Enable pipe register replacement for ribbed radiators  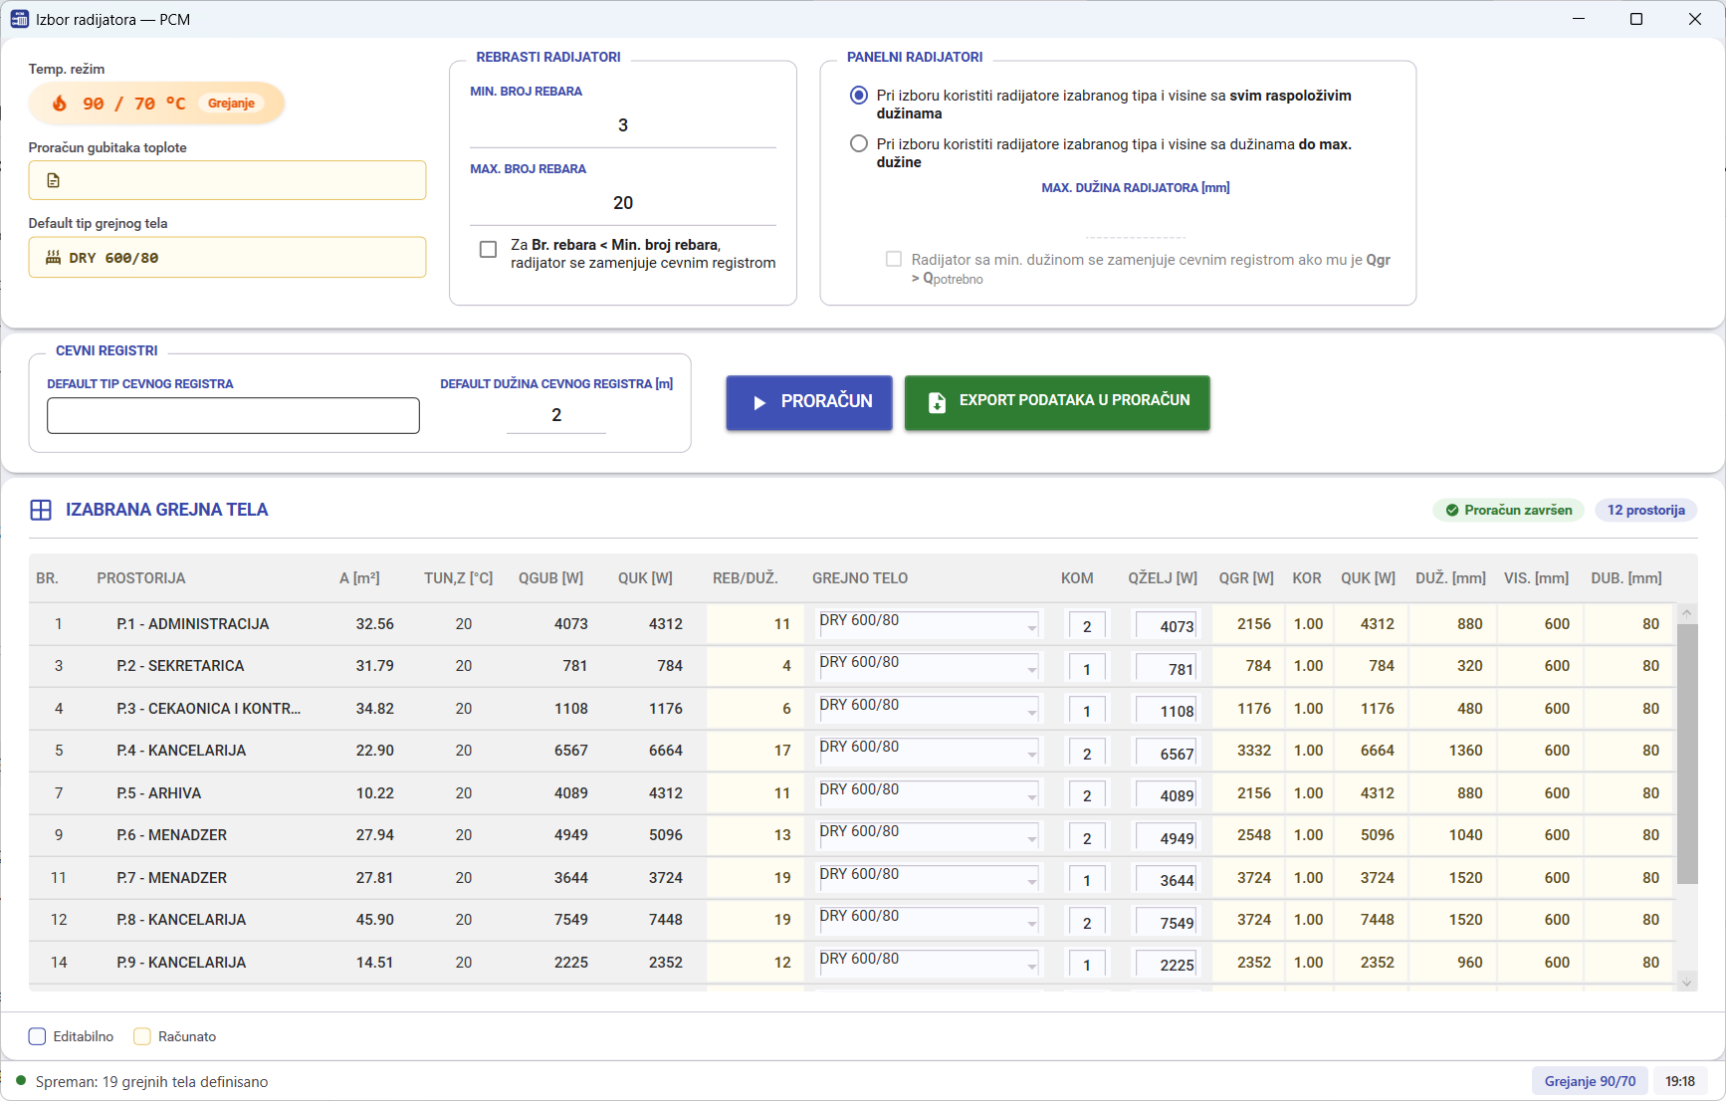[488, 249]
